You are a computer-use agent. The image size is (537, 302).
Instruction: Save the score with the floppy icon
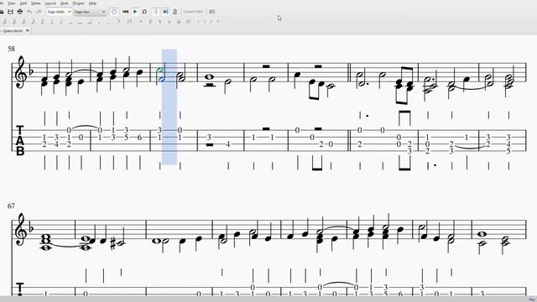click(10, 12)
